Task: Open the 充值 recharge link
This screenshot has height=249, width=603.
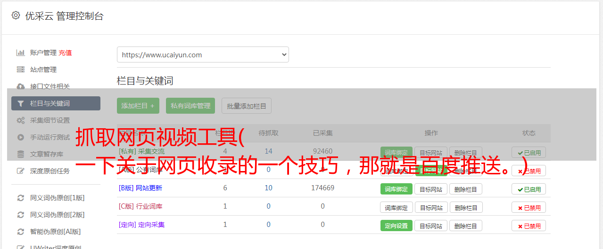Action: (66, 53)
